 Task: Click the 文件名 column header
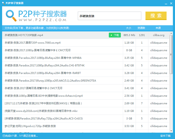tap(37, 28)
